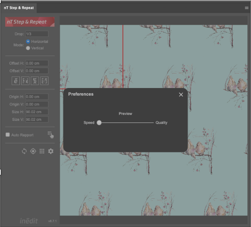The image size is (251, 227).
Task: Open the panel hamburger menu
Action: (x=246, y=8)
